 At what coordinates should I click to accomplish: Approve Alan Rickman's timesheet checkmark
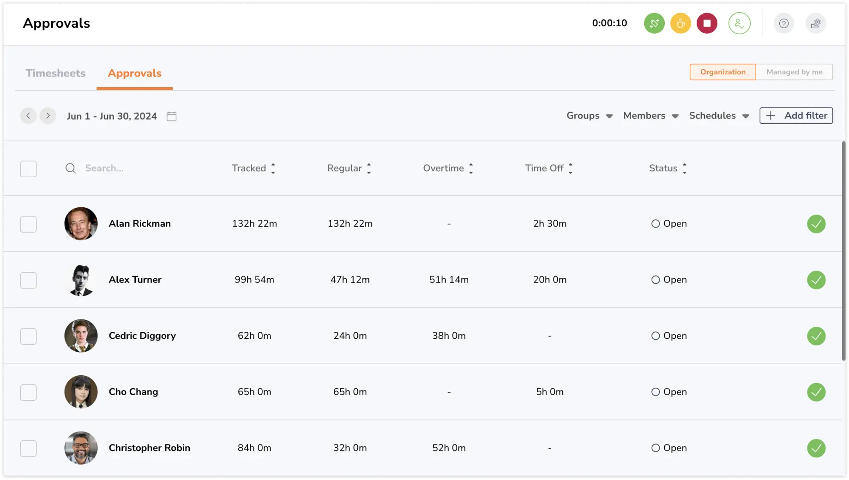[x=816, y=224]
